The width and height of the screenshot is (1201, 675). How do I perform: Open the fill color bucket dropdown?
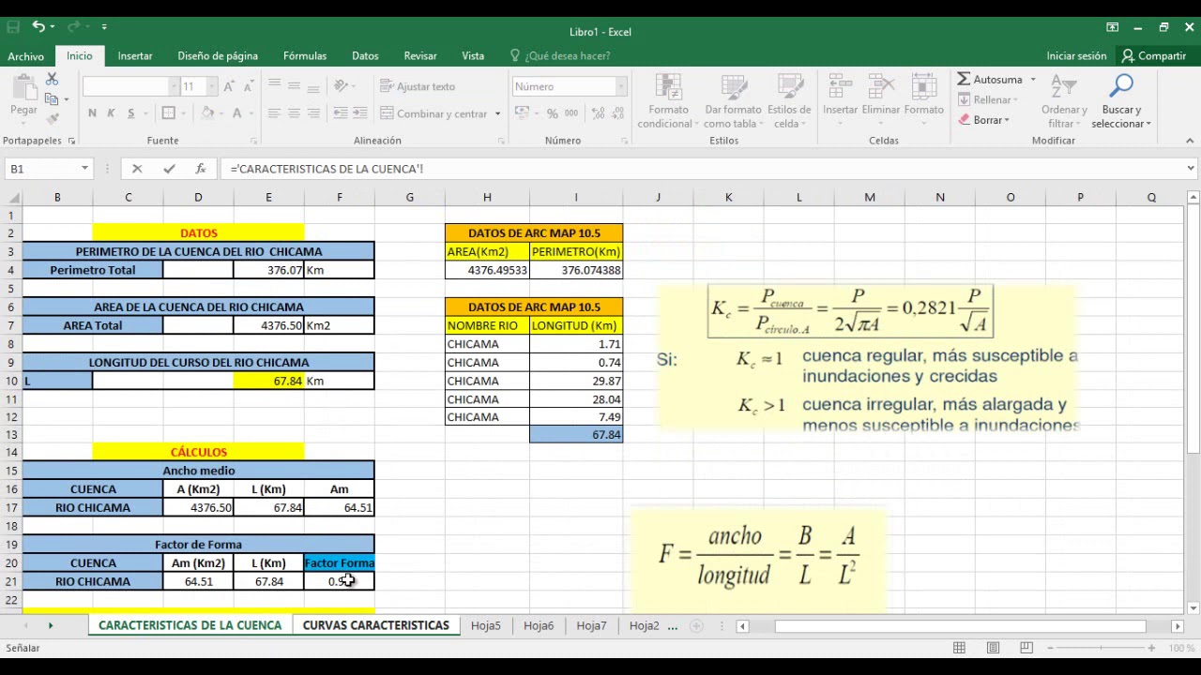tap(221, 113)
